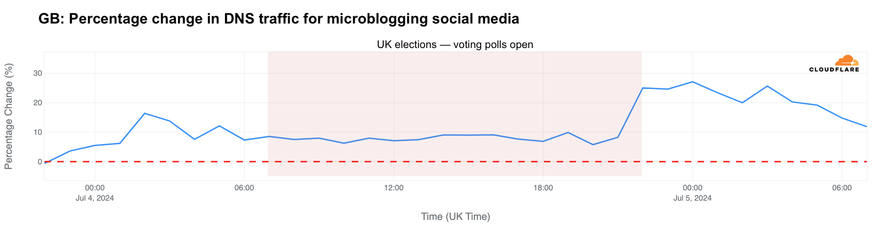Click the "Percentage Change (%)" y-axis title
Image resolution: width=878 pixels, height=227 pixels.
point(9,116)
